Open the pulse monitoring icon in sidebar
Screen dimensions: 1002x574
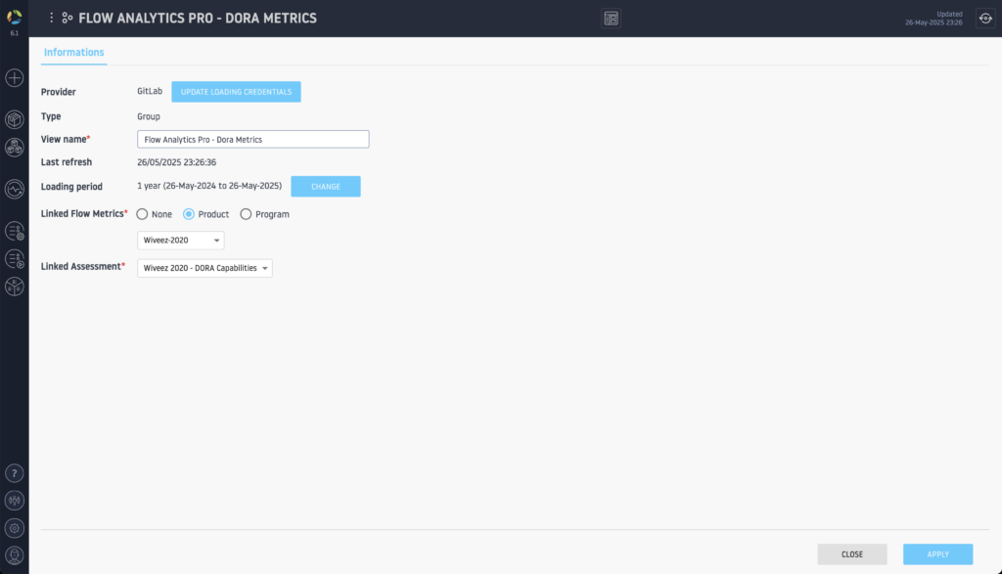point(15,189)
